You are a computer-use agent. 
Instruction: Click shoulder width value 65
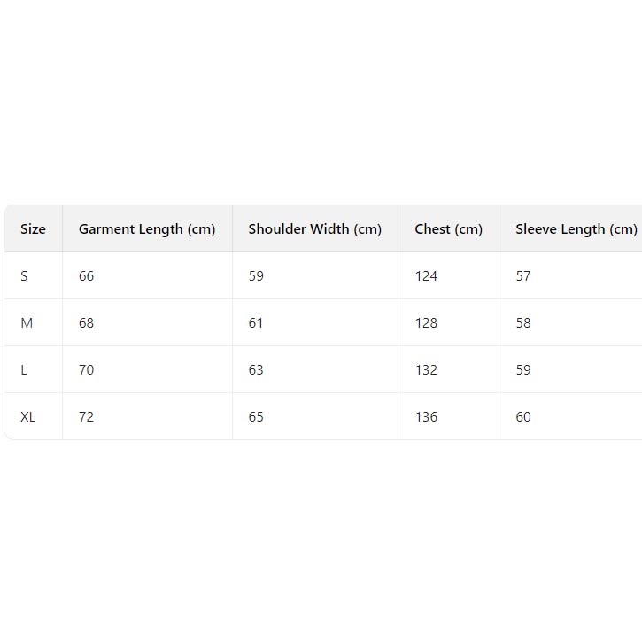tap(256, 417)
